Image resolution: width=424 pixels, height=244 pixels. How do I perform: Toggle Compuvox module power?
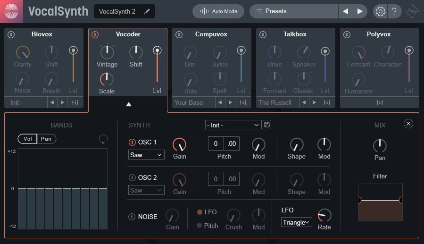(179, 34)
